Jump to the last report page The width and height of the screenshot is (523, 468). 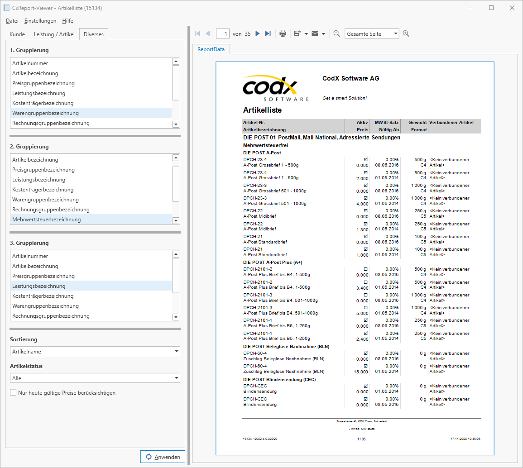[x=268, y=33]
